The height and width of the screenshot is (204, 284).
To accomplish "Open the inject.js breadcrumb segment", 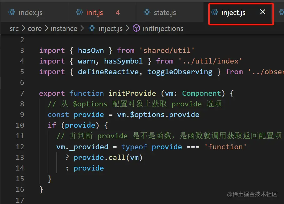I will [111, 28].
